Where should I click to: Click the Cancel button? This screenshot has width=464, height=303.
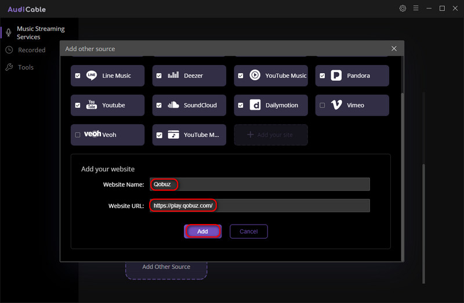249,232
